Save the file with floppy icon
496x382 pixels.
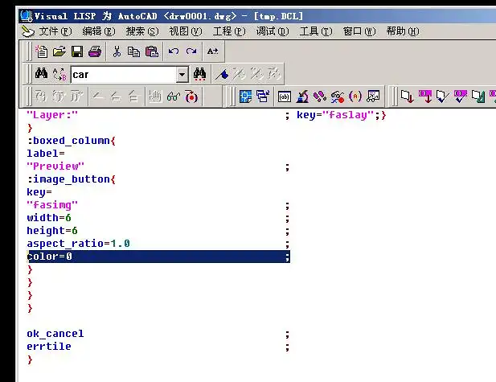(x=77, y=51)
